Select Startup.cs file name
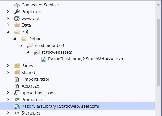Image resolution: width=162 pixels, height=116 pixels. point(31,113)
